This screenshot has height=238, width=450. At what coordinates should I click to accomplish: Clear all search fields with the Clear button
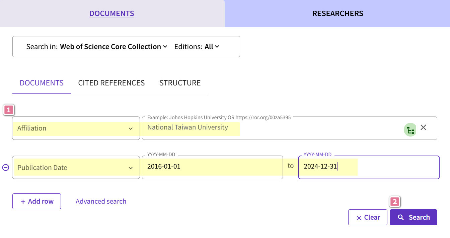coord(368,217)
